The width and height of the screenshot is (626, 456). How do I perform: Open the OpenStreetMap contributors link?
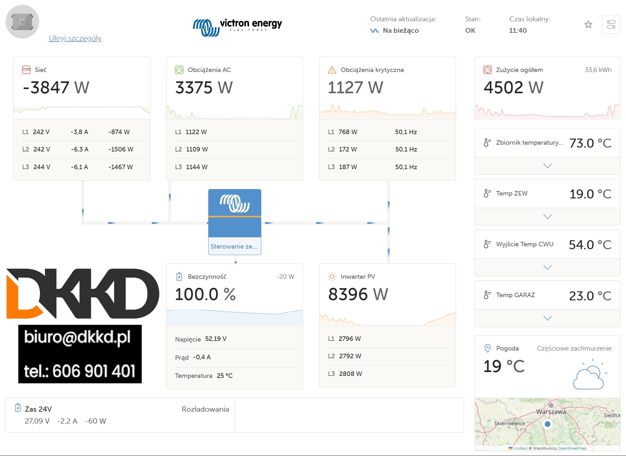tap(572, 448)
